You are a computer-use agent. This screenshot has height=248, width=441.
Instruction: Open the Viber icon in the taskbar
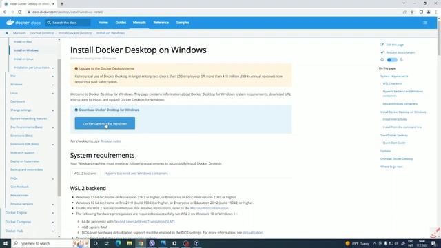point(152,243)
